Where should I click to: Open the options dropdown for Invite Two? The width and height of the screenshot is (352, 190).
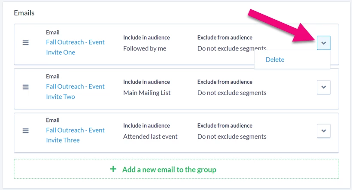(324, 87)
